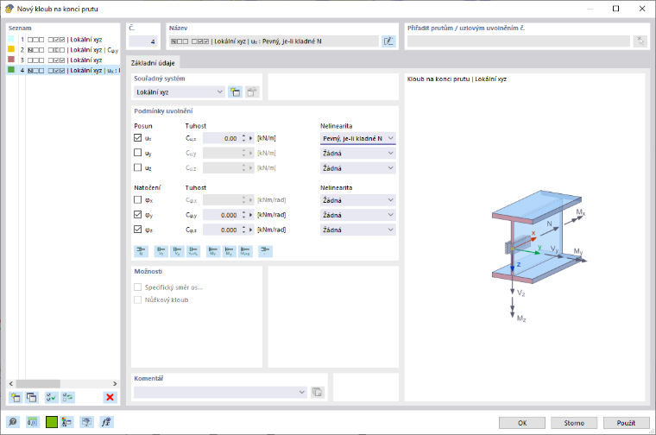
Task: Click the Název hinge name field
Action: [x=274, y=41]
